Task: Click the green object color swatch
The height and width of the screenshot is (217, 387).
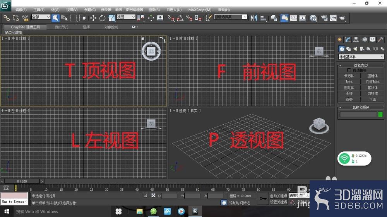Action: 380,114
